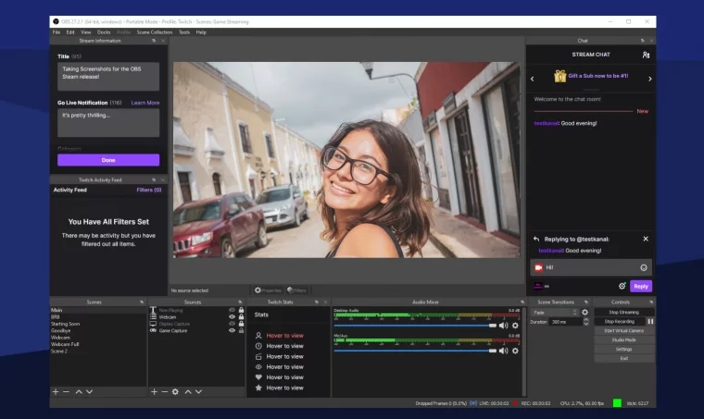Viewport: 704px width, 419px height.
Task: Move scene down in Scenes panel
Action: [89, 391]
